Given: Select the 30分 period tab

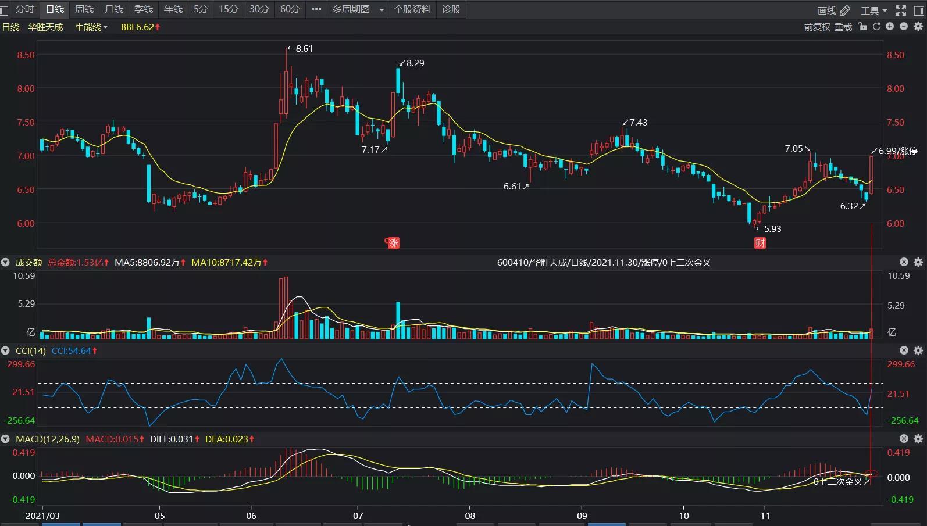Looking at the screenshot, I should click(259, 9).
